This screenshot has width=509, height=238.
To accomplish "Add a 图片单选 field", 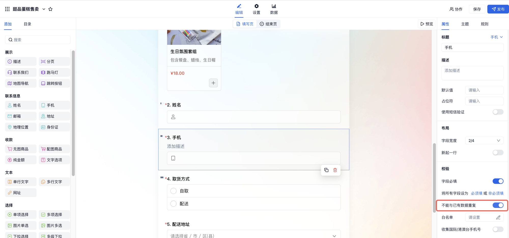I will click(x=21, y=226).
